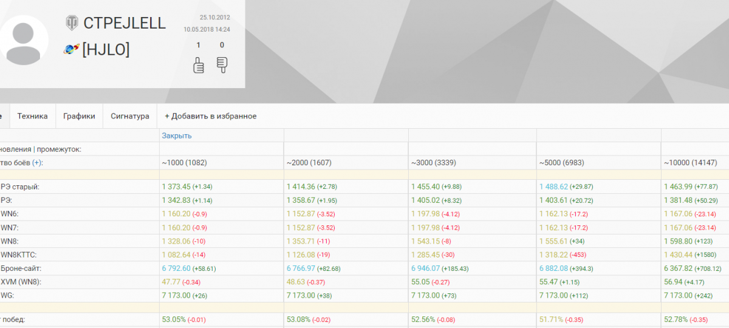729x328 pixels.
Task: Click the промежуток header label
Action: 59,149
